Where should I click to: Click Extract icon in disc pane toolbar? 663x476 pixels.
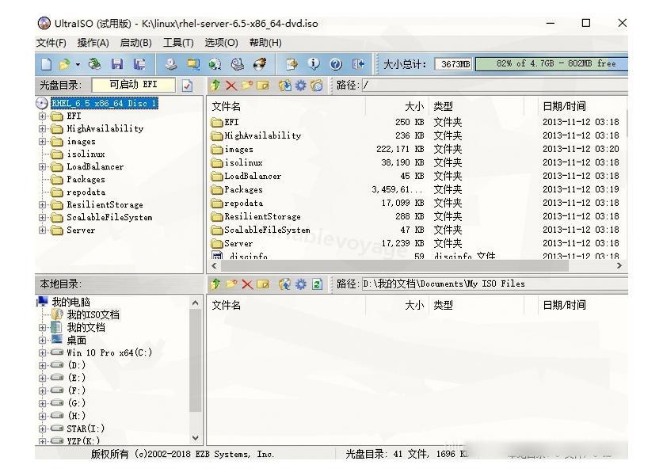(x=284, y=86)
